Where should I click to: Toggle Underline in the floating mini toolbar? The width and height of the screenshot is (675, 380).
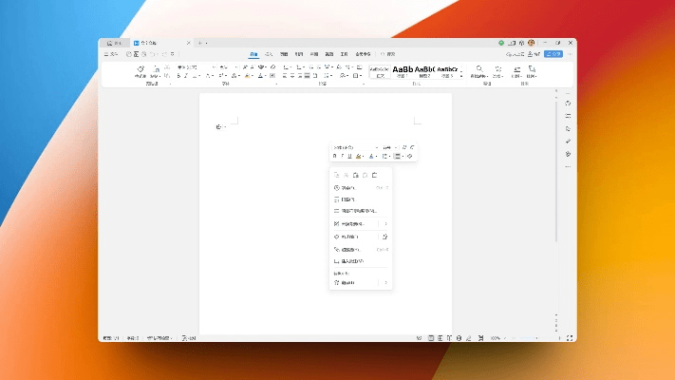coord(349,156)
